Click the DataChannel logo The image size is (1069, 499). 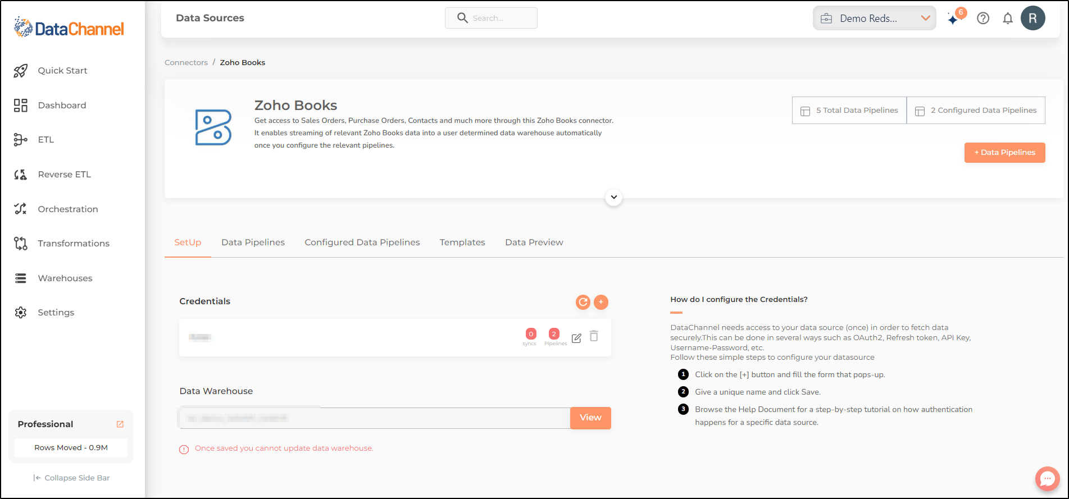point(69,28)
